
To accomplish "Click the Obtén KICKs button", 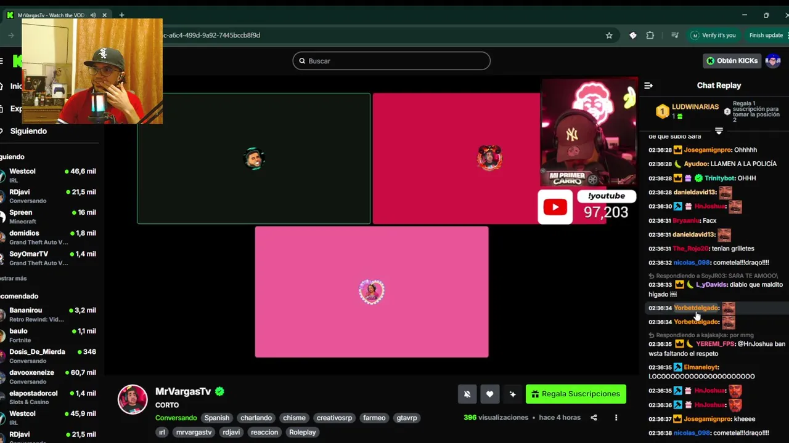I will pos(732,60).
